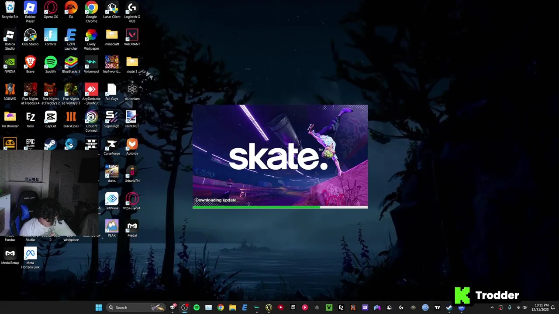Select the NVIDIA desktop shortcut
Screen dimensions: 559x314
click(x=10, y=65)
